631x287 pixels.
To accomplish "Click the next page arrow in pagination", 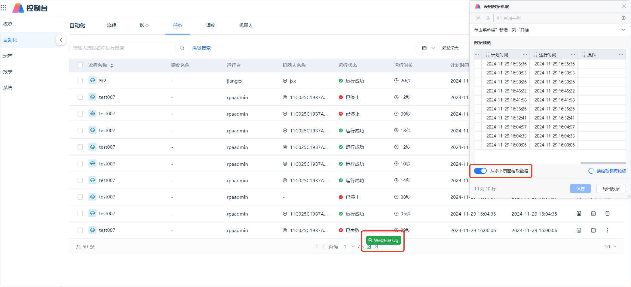I will pos(369,247).
